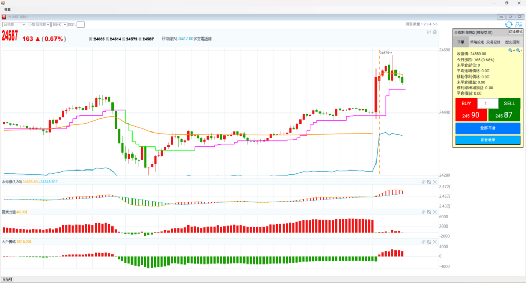Close the 買賣力道 indicator panel
The image size is (526, 283).
click(435, 212)
